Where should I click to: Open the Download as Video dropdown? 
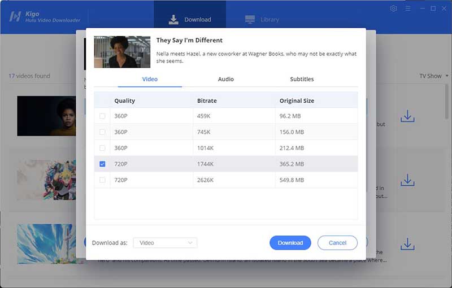(x=165, y=243)
